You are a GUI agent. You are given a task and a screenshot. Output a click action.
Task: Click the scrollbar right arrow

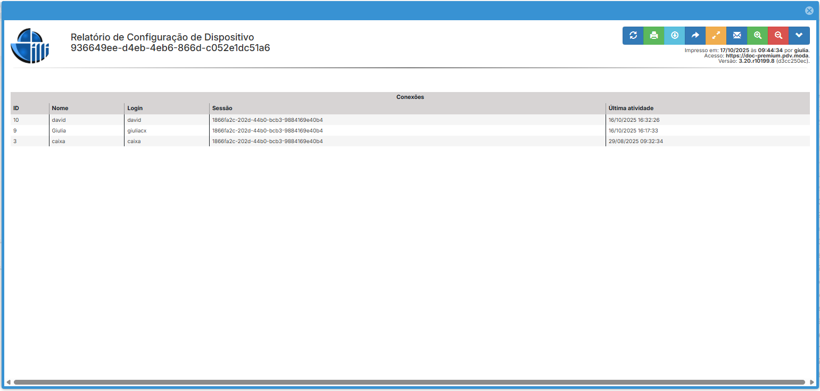point(811,382)
